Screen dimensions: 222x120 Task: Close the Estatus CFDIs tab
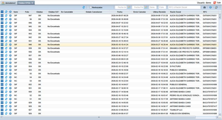click(32, 2)
